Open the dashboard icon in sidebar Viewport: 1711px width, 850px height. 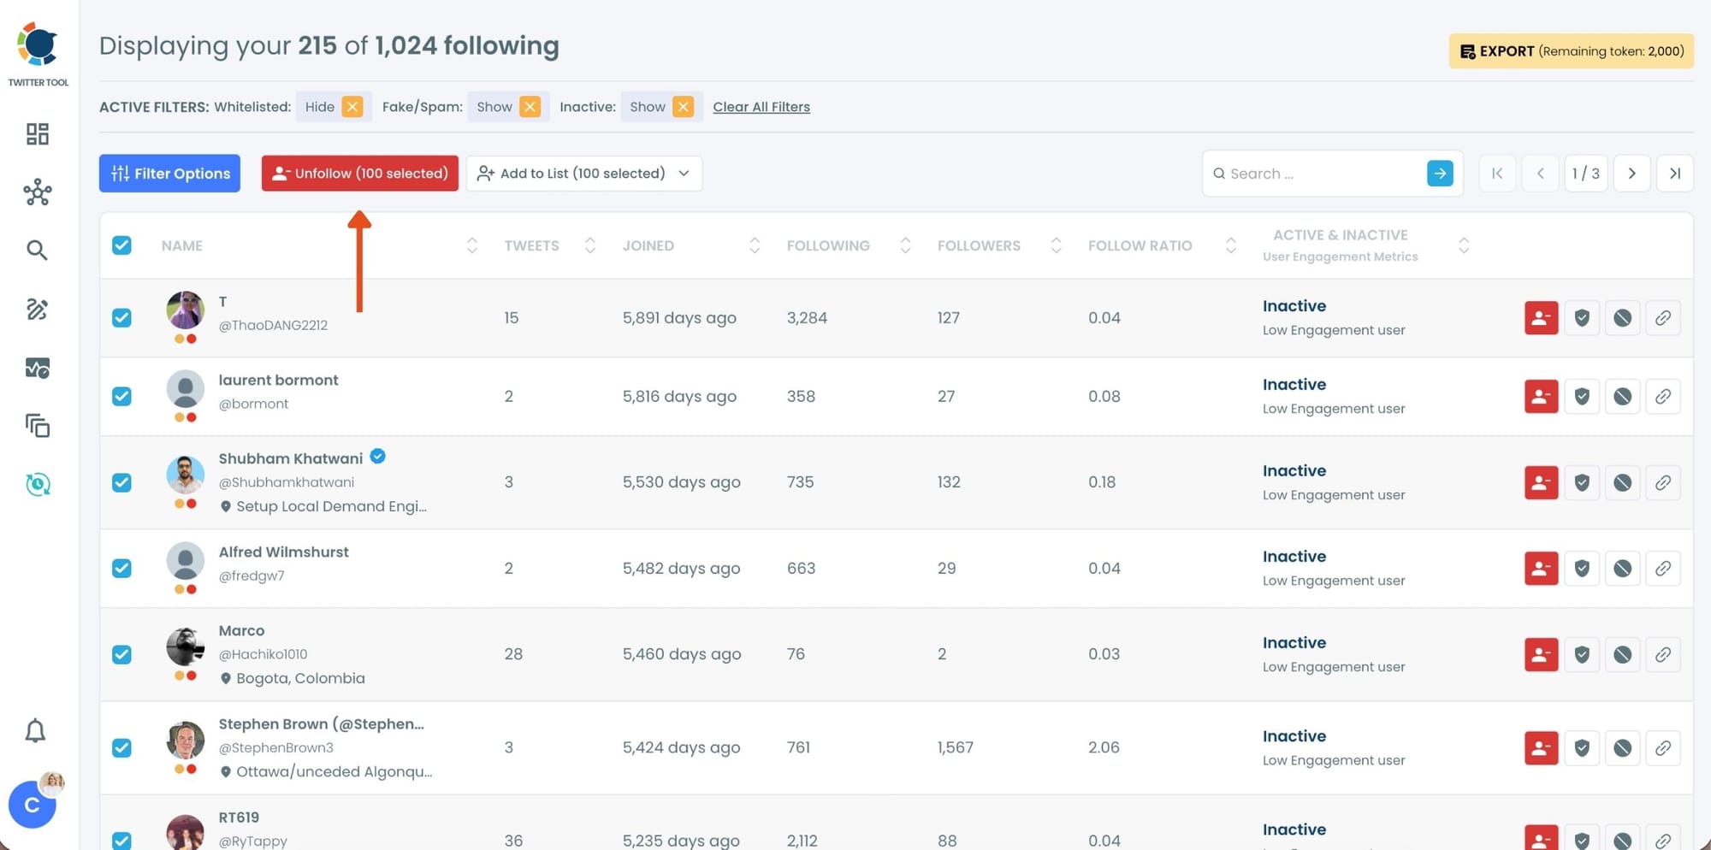click(x=38, y=134)
